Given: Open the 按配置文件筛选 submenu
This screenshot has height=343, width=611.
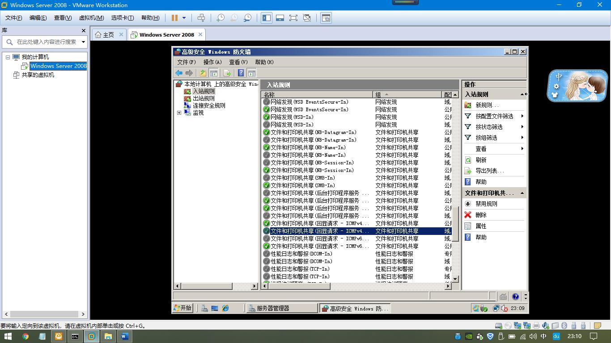Looking at the screenshot, I should 494,116.
